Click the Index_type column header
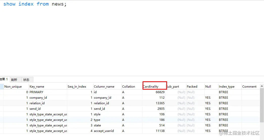Image resolution: width=264 pixels, height=140 pixels. click(230, 87)
